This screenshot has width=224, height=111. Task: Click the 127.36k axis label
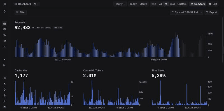click(x=143, y=82)
